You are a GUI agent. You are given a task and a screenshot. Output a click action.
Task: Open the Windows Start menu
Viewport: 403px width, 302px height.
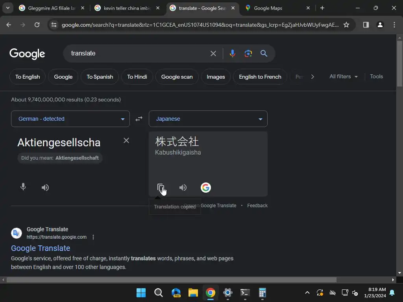click(x=141, y=293)
